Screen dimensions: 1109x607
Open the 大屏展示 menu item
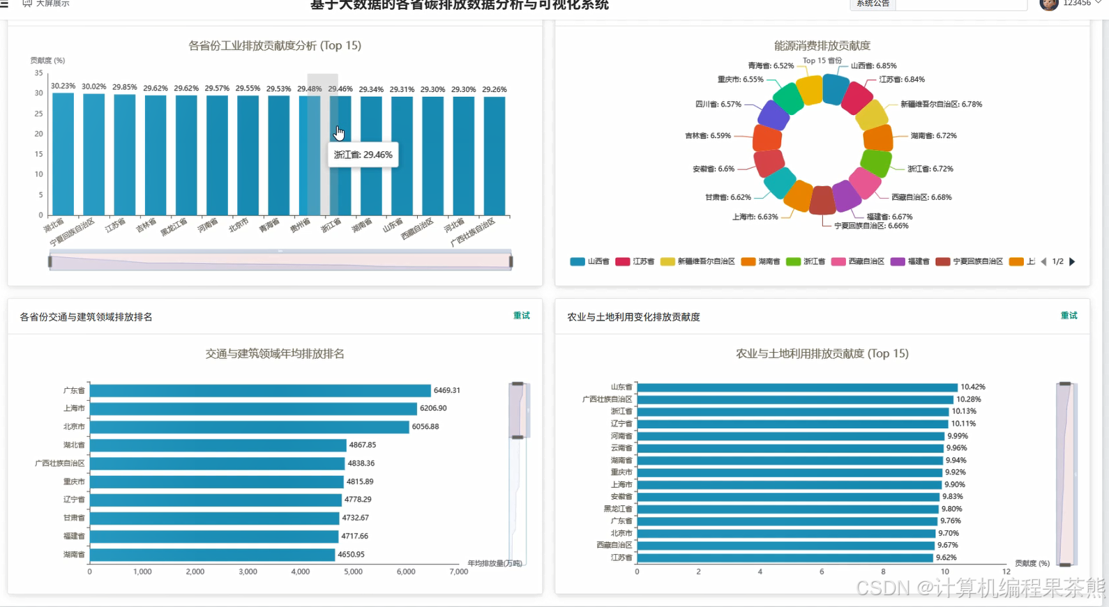(46, 3)
